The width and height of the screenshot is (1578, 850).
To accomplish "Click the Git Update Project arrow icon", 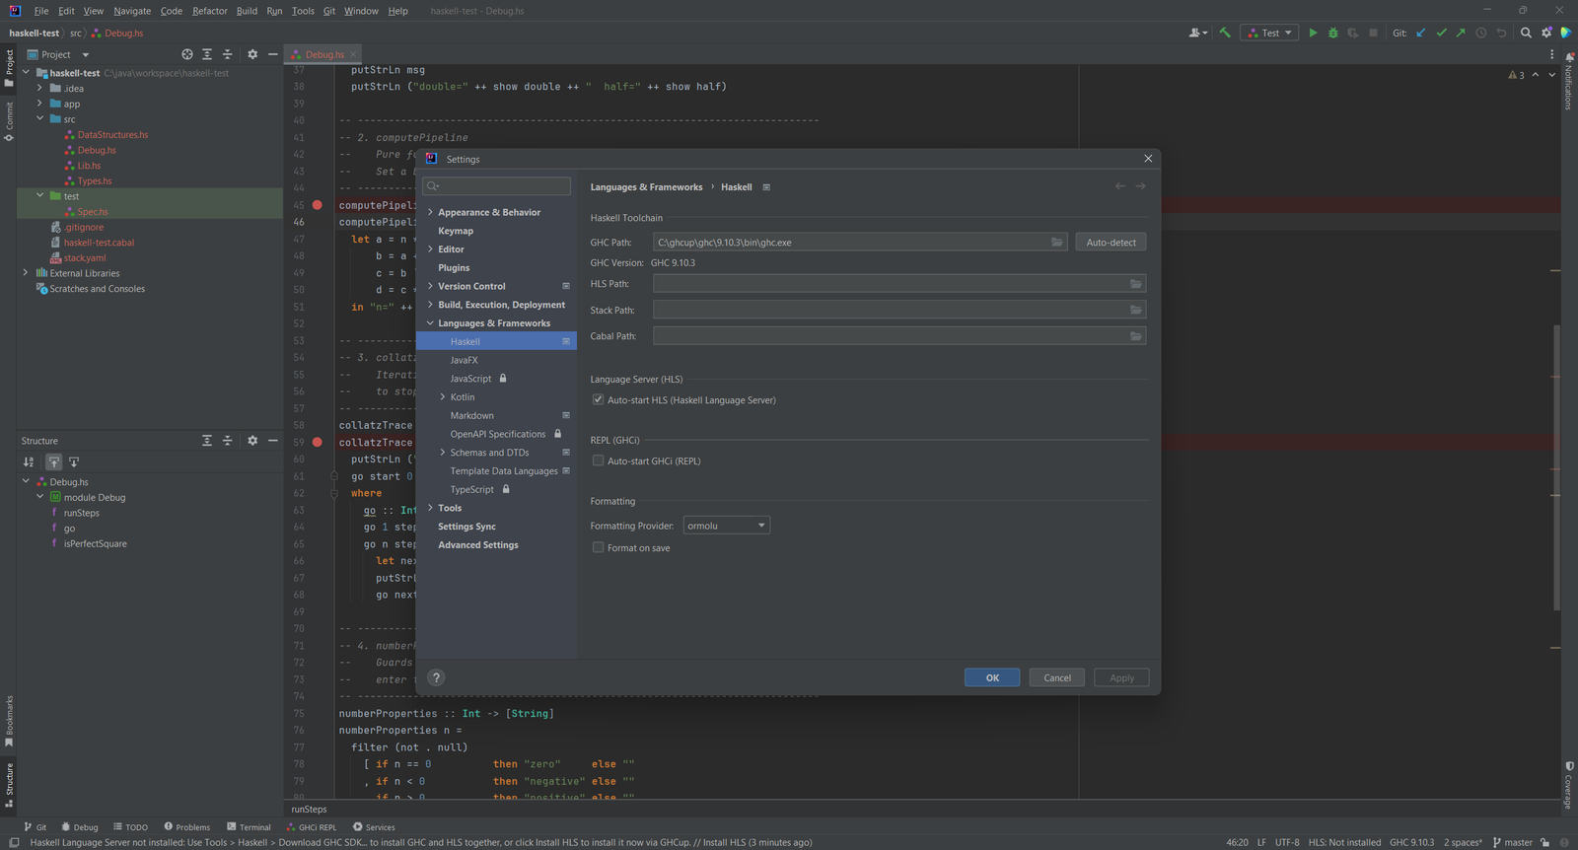I will [1421, 33].
